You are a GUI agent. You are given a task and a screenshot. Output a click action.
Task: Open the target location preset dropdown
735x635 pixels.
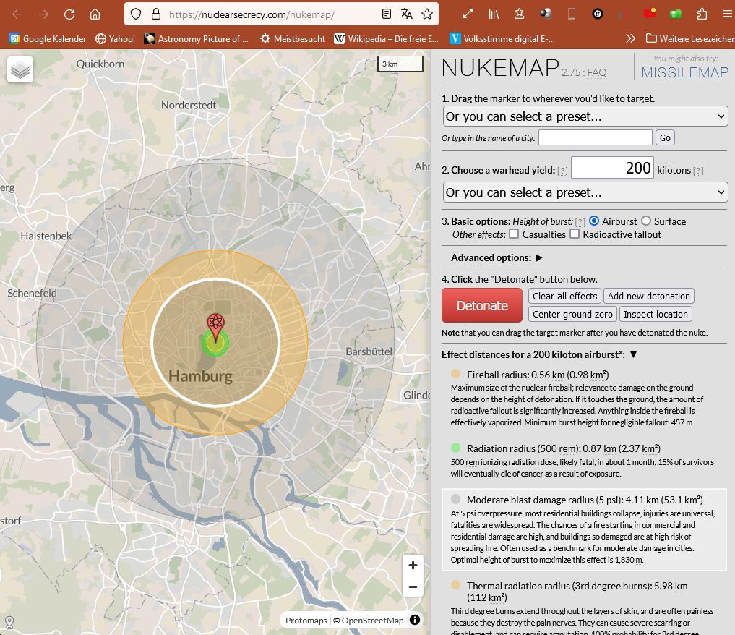coord(585,116)
